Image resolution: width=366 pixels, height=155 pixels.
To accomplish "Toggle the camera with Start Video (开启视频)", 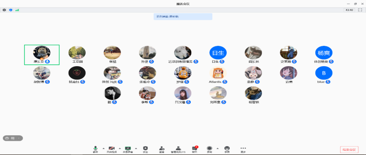I will [111, 149].
